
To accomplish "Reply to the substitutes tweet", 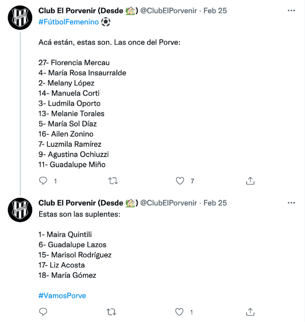I will point(43,311).
